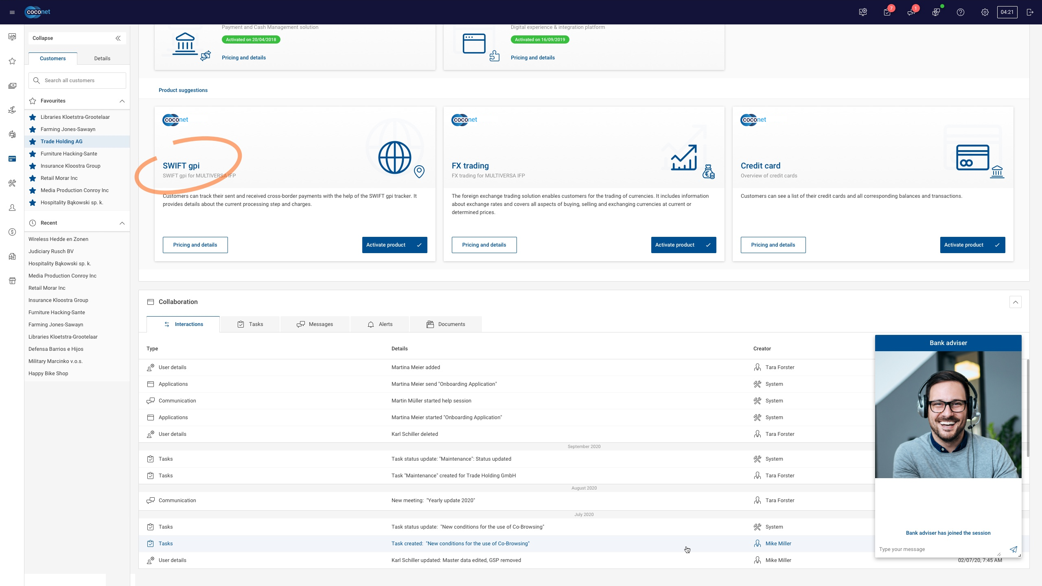Click Pricing and details for FX trading

pyautogui.click(x=484, y=245)
